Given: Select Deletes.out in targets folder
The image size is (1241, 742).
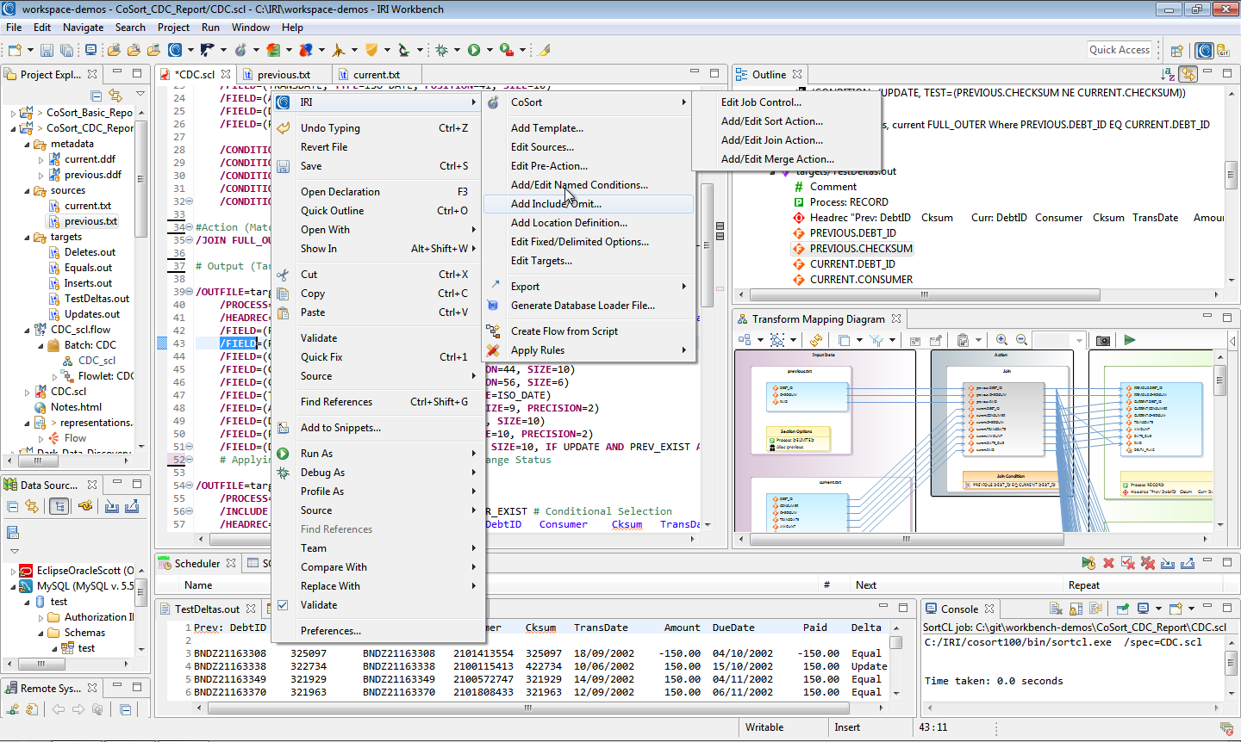Looking at the screenshot, I should click(x=90, y=252).
